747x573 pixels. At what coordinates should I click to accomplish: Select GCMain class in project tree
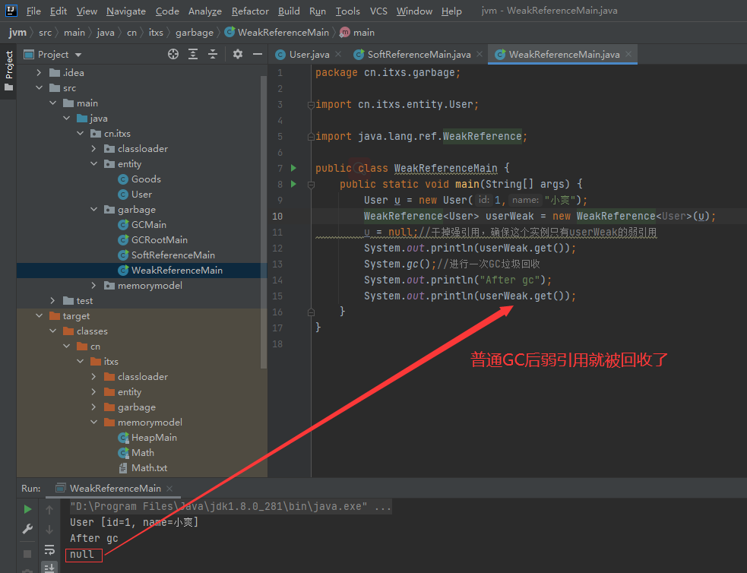(x=149, y=224)
